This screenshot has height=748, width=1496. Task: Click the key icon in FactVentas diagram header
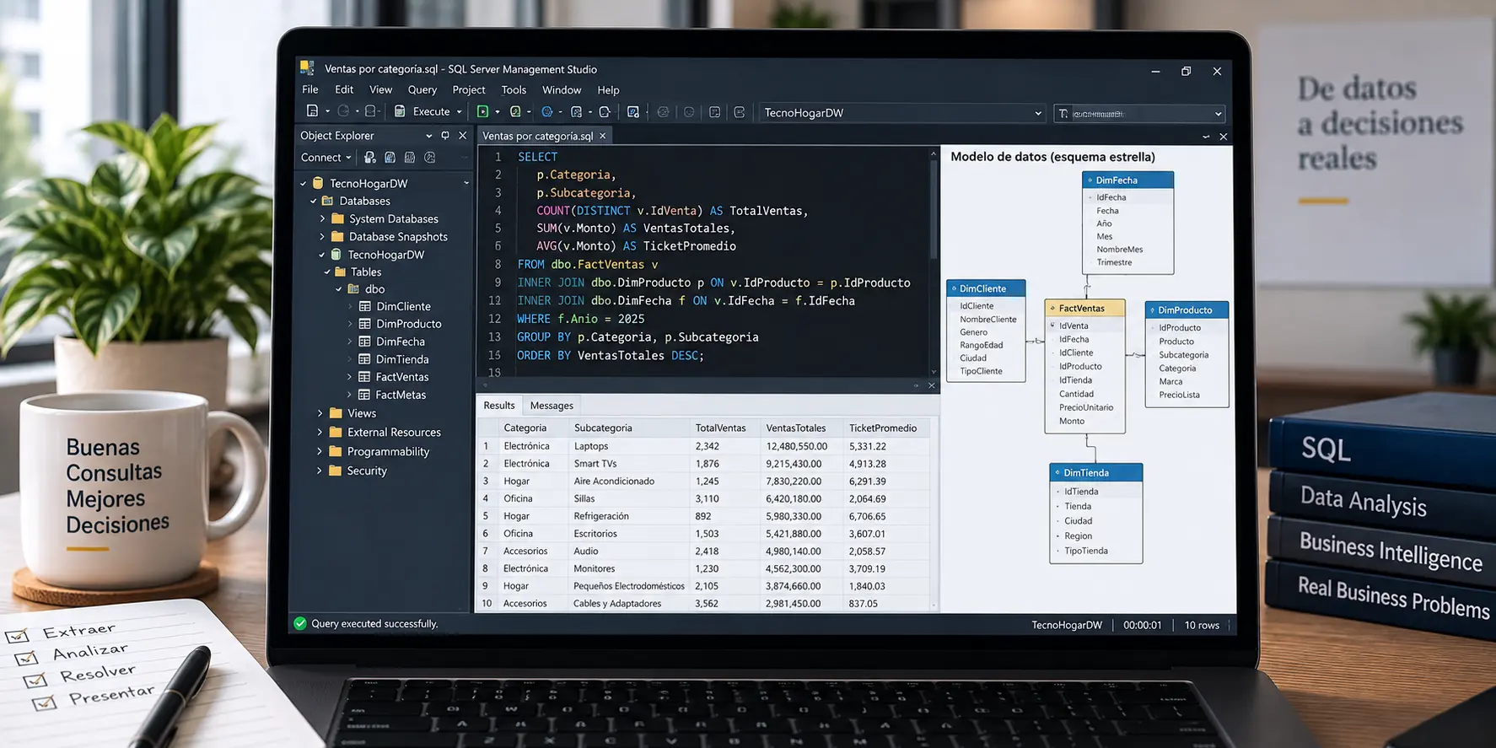(1052, 309)
